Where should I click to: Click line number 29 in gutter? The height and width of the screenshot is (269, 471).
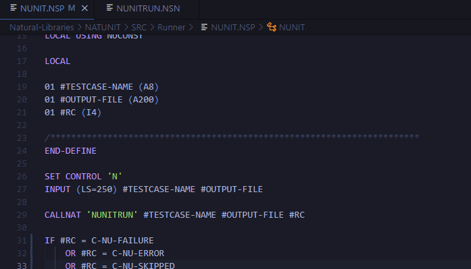tap(22, 215)
